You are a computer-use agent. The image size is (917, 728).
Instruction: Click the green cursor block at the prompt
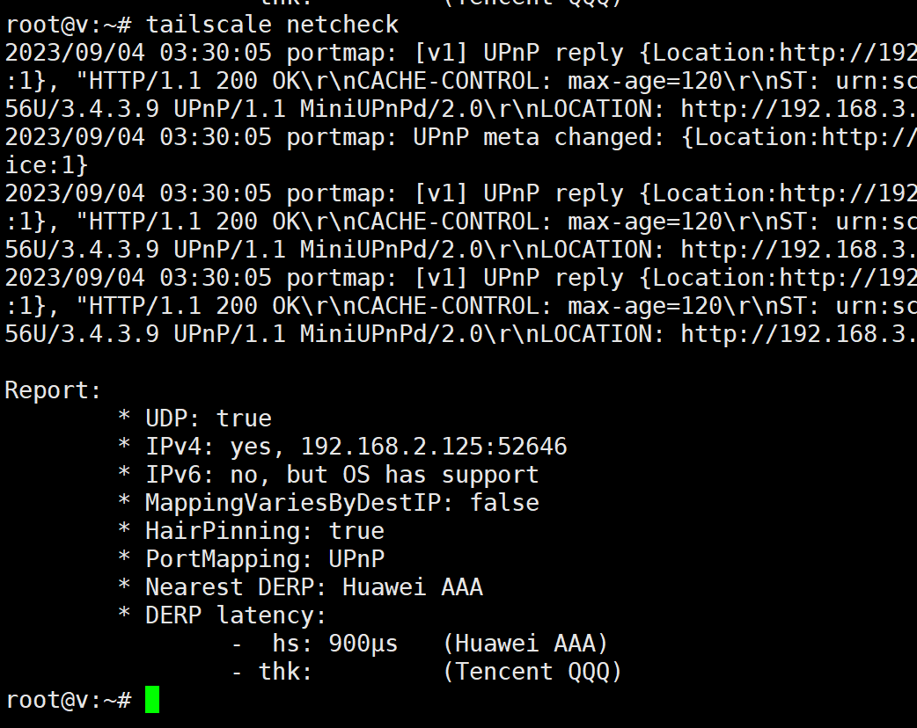click(x=152, y=700)
